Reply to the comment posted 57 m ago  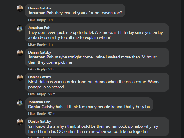coord(41,114)
